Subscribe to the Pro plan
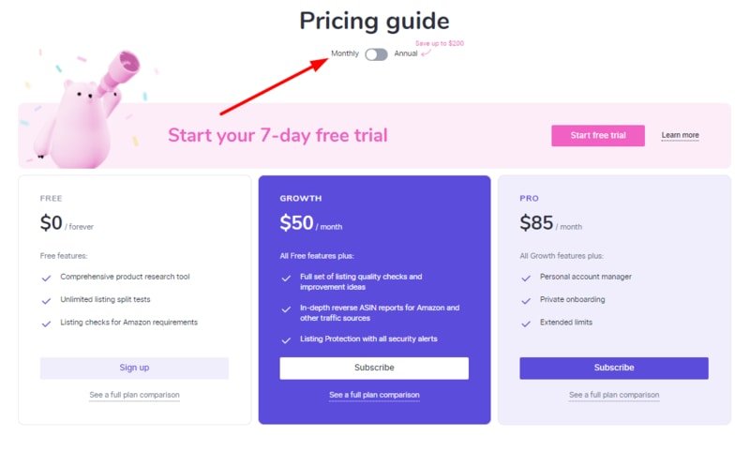 coord(614,368)
